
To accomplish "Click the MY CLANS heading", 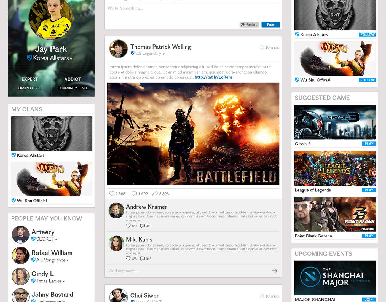I will (x=27, y=109).
